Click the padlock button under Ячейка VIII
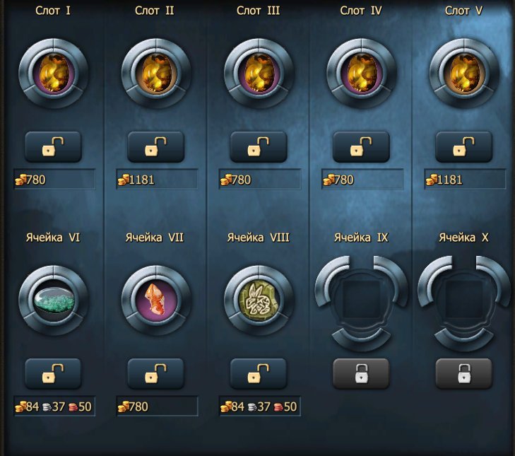Viewport: 515px width, 456px height. click(x=259, y=373)
